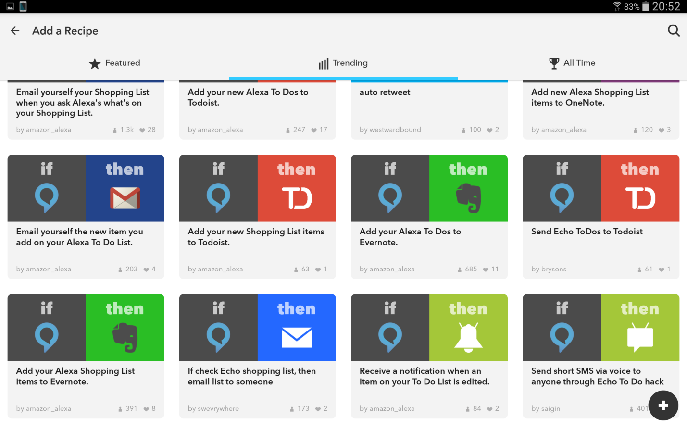Open 'Email yourself your Shopping List' recipe
This screenshot has height=429, width=687.
pyautogui.click(x=83, y=102)
